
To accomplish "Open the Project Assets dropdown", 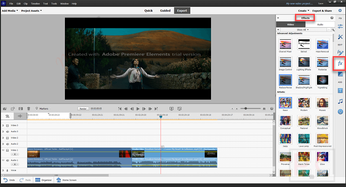I will pos(31,10).
